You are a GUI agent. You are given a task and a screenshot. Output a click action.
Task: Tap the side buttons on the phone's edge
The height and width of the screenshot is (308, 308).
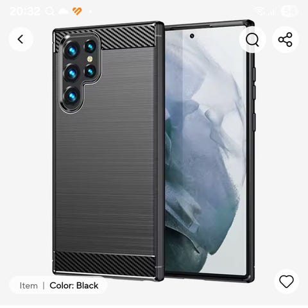254,98
